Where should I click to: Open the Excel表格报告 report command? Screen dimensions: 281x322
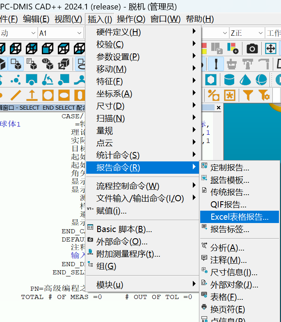(240, 217)
